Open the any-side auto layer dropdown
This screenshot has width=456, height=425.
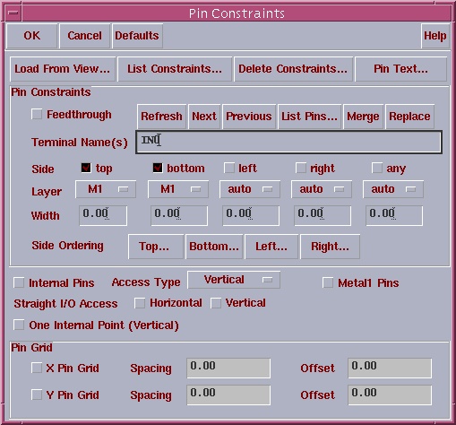(x=393, y=189)
